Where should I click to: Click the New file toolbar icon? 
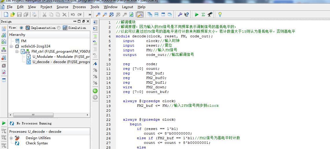(x=6, y=14)
